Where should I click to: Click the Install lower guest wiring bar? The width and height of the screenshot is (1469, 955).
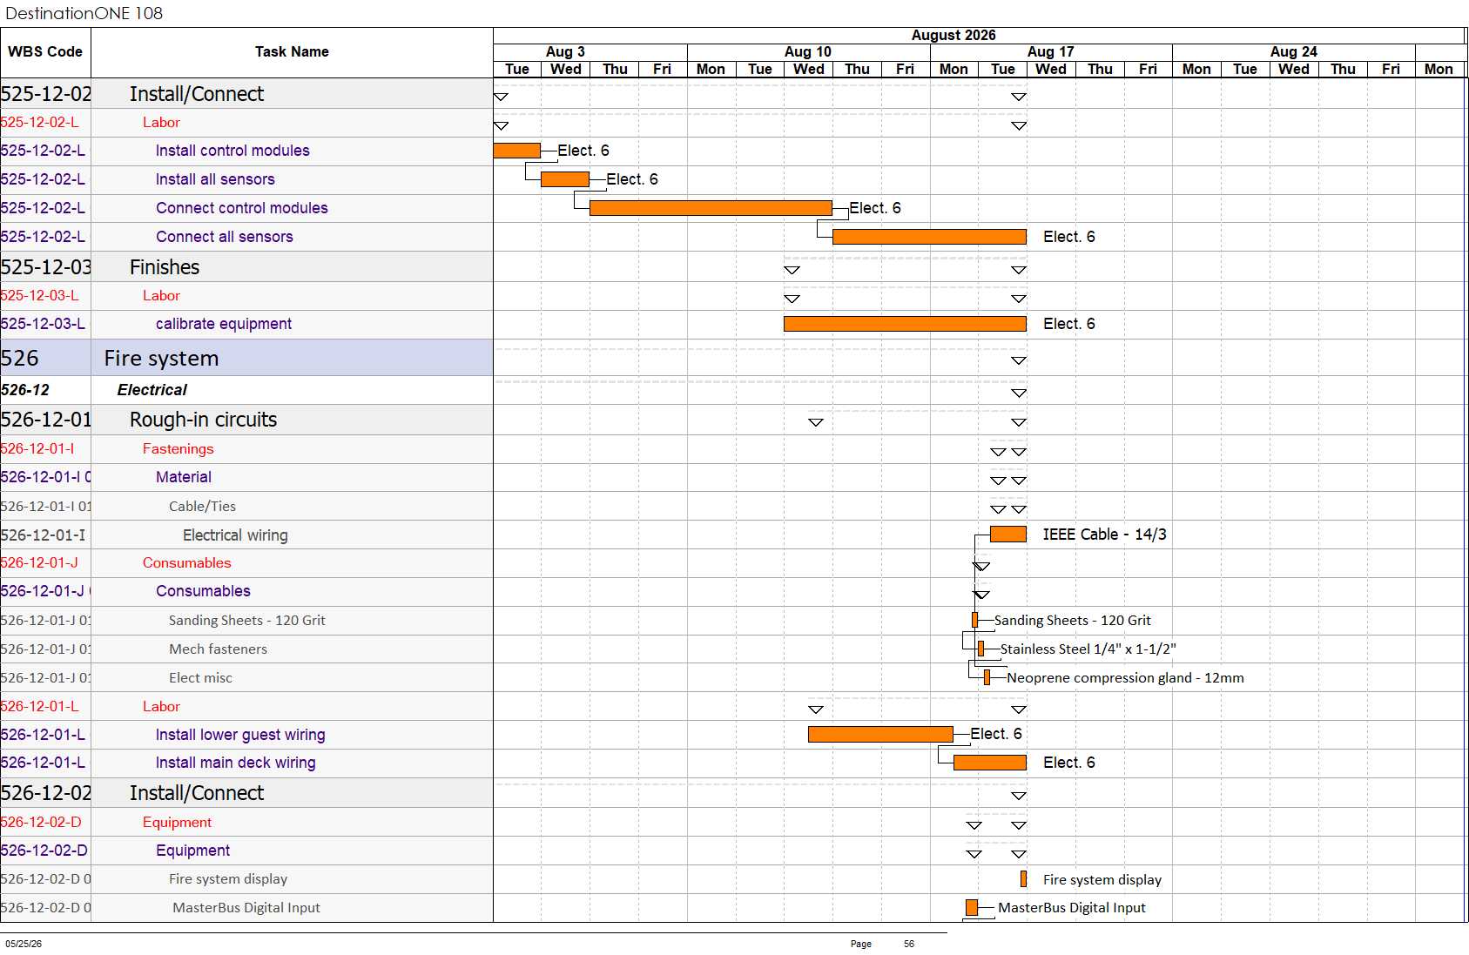coord(880,735)
